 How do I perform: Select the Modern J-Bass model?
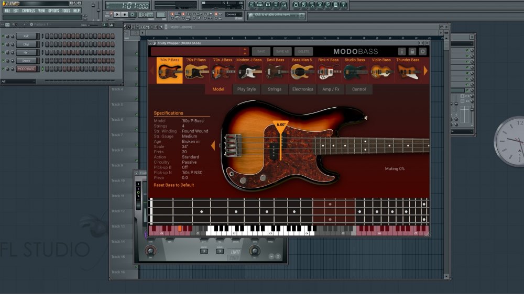coord(249,70)
